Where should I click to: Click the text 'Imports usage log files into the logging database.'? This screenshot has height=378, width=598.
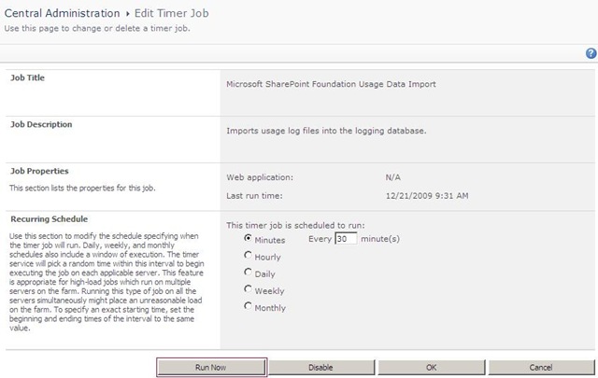[326, 131]
